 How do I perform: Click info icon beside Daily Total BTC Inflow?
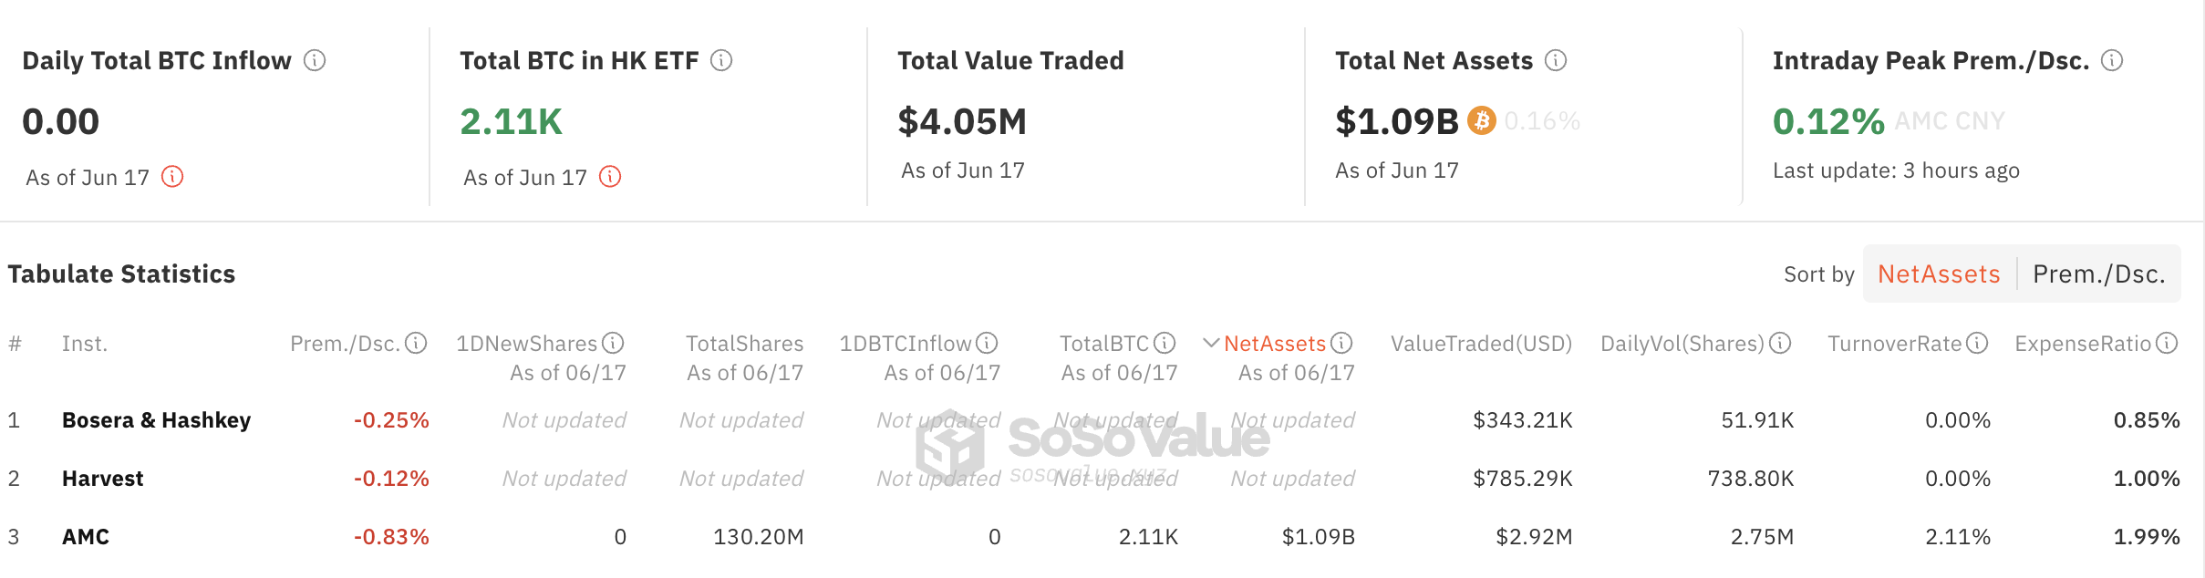point(315,60)
